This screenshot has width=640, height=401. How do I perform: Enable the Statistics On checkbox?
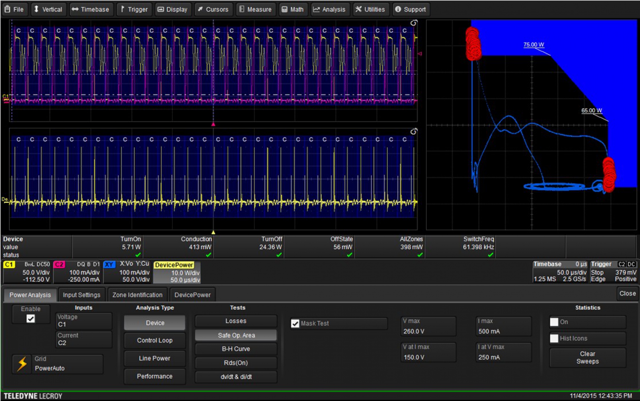pyautogui.click(x=554, y=322)
